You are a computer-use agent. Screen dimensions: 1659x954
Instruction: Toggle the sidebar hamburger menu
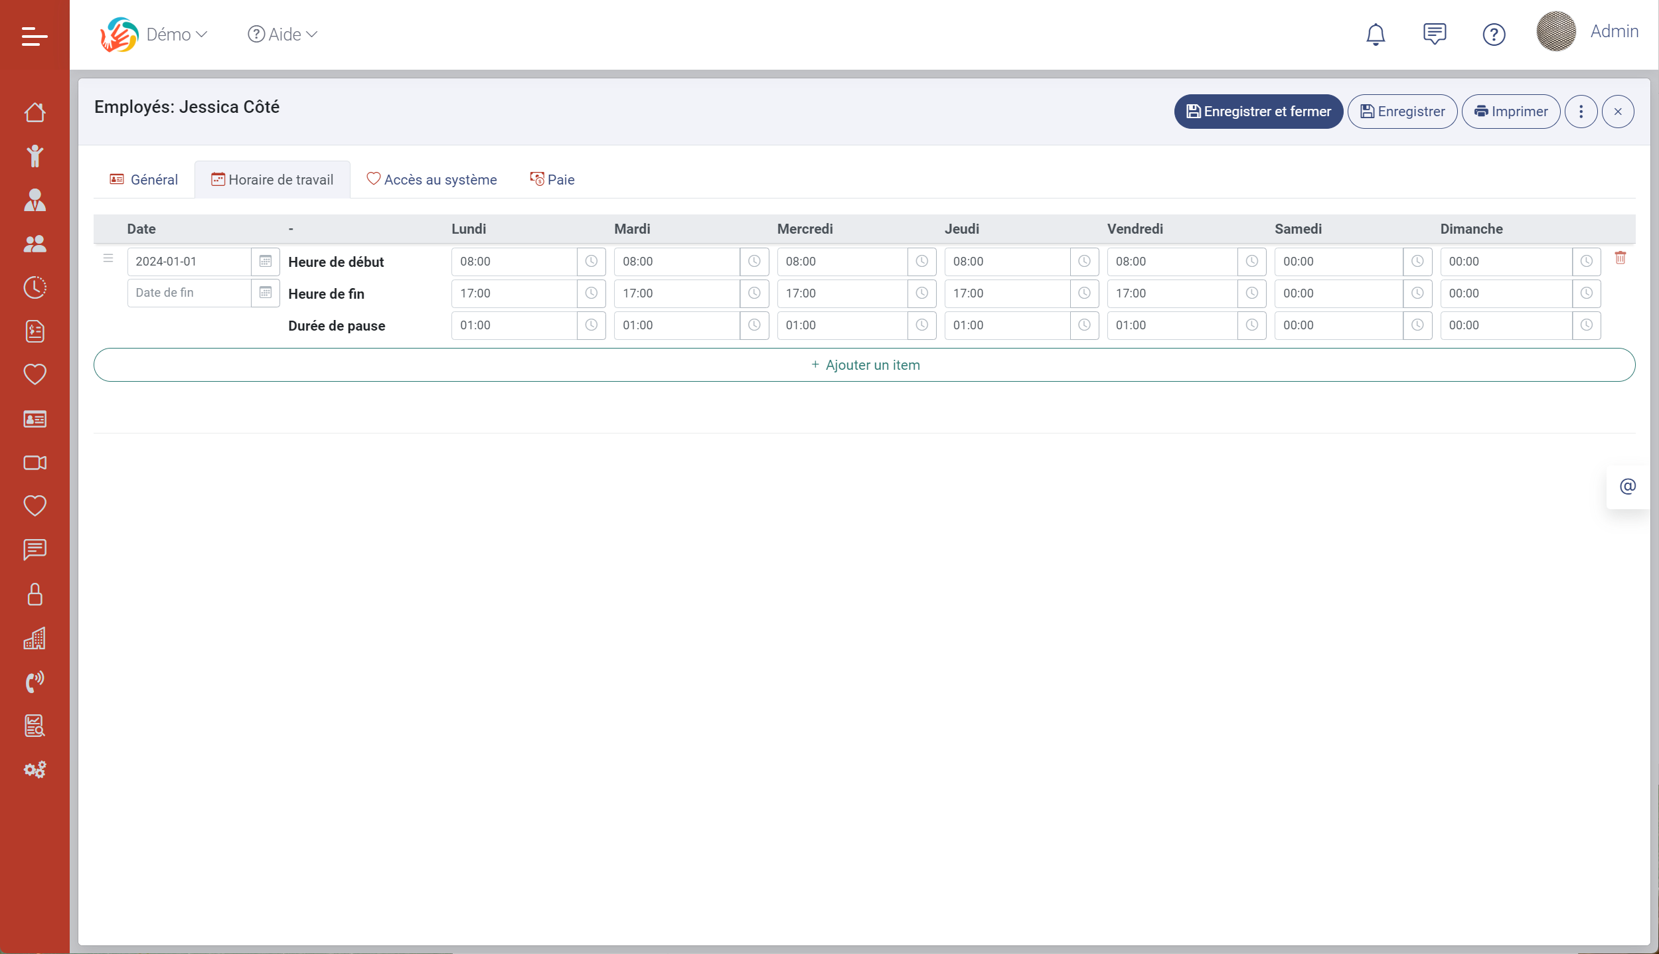35,36
